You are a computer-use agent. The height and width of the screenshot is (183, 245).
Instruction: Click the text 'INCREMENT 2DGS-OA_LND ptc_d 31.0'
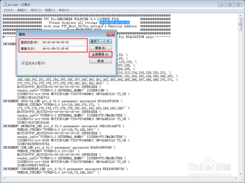click(x=31, y=101)
